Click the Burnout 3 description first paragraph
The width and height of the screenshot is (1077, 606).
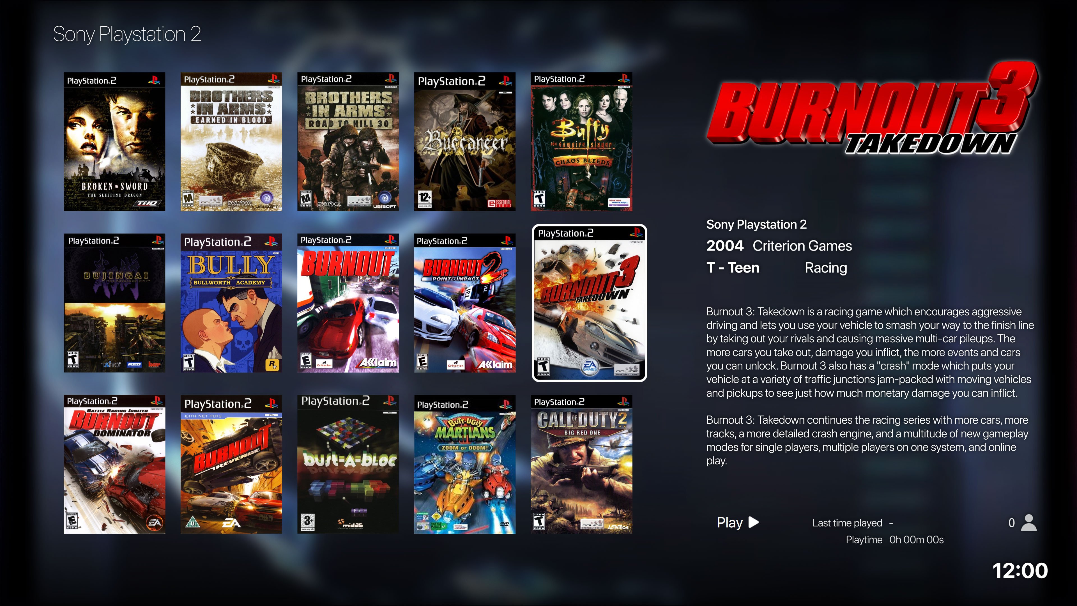click(870, 352)
